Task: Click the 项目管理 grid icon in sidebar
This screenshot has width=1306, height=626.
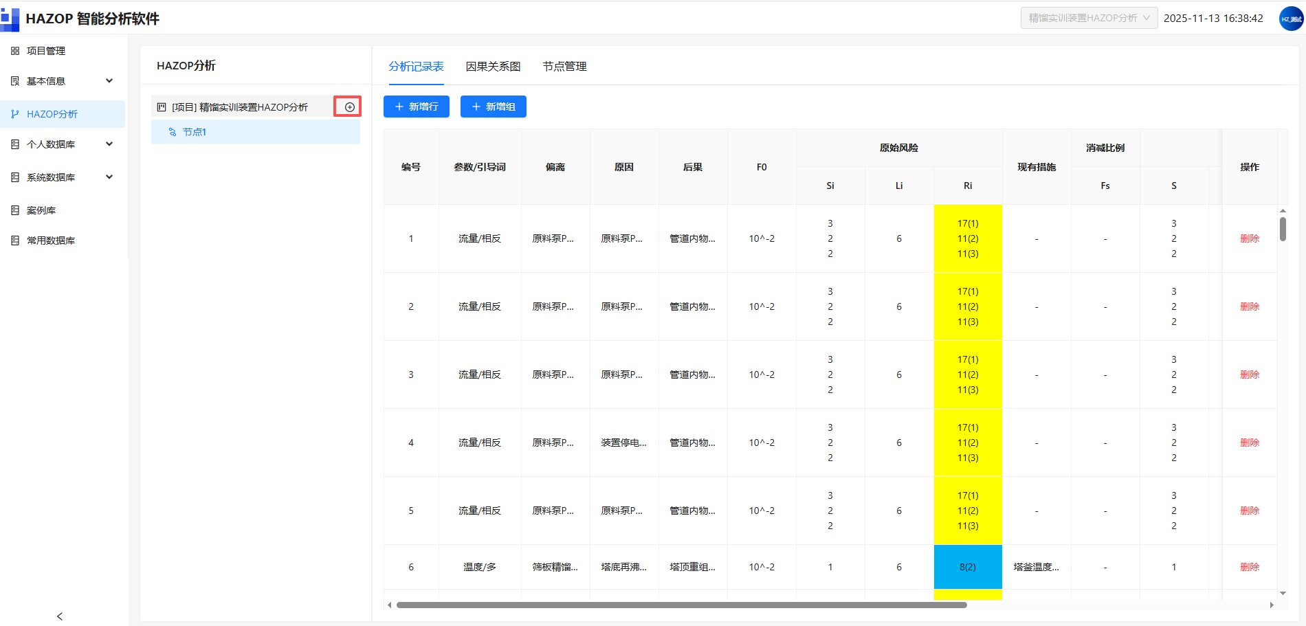Action: pos(15,51)
